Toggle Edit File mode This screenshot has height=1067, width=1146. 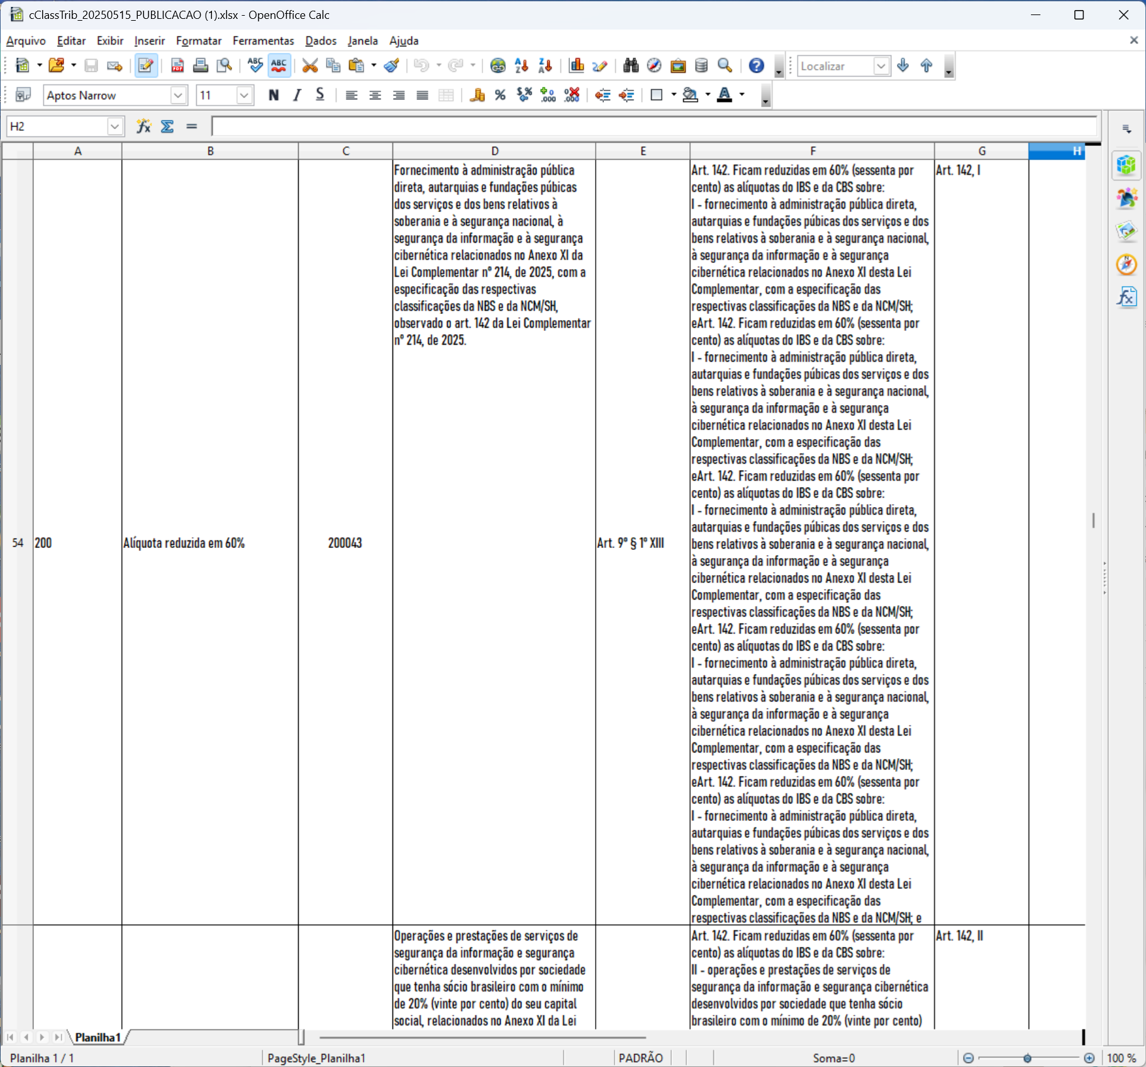point(146,66)
